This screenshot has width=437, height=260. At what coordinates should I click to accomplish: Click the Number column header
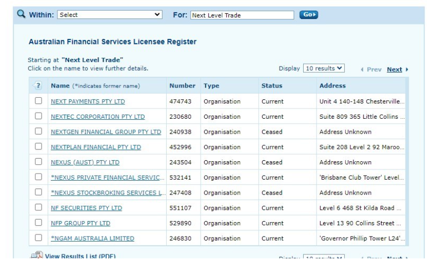coord(182,85)
